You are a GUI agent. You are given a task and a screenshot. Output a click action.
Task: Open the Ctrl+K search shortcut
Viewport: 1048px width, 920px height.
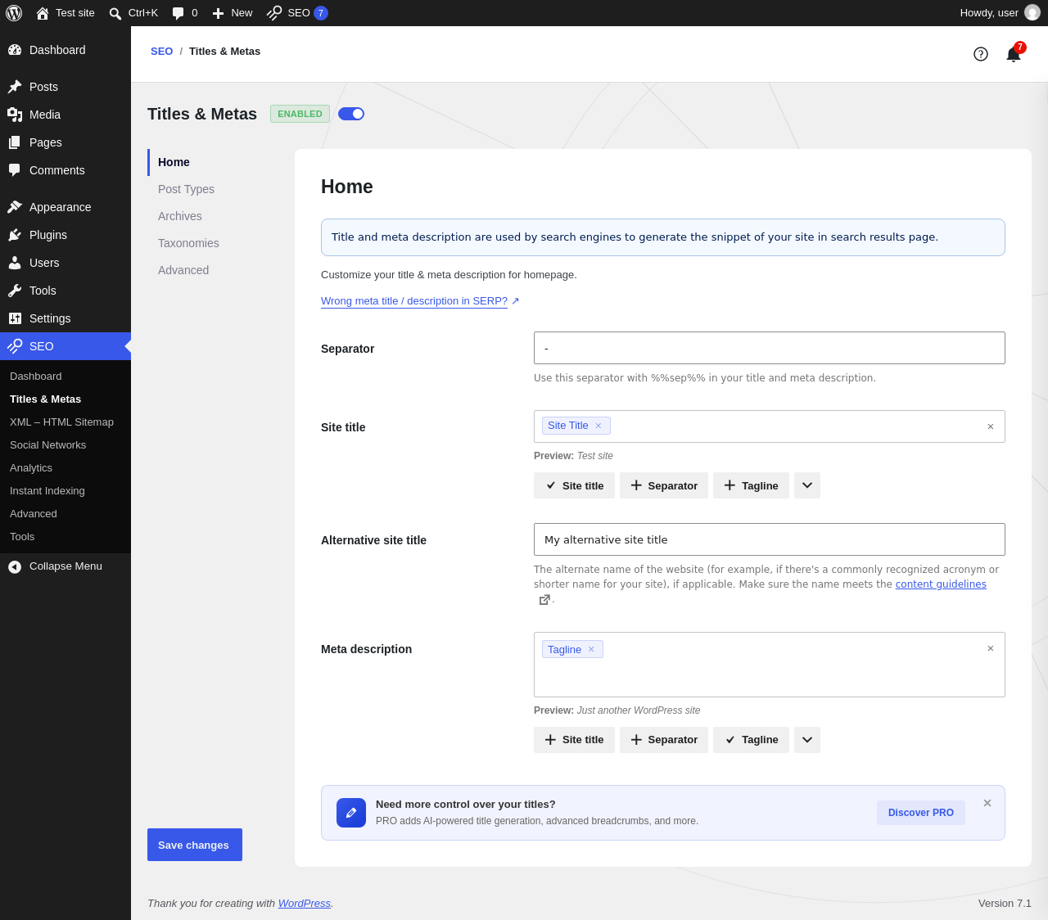tap(133, 13)
